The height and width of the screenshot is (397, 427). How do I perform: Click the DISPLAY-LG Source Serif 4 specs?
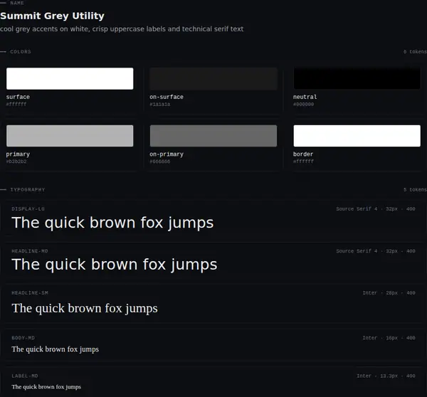(376, 209)
